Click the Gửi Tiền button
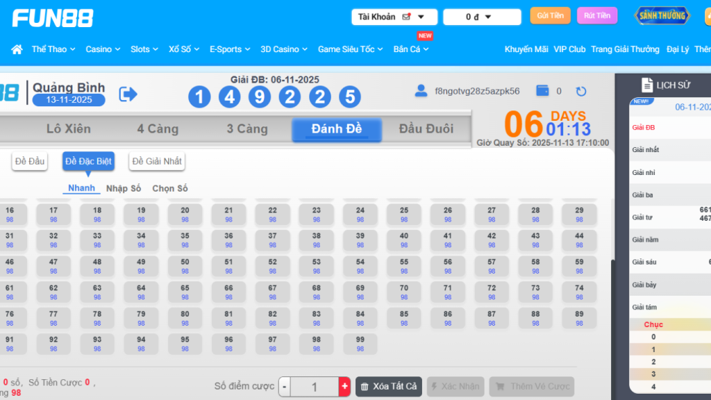 [x=550, y=15]
